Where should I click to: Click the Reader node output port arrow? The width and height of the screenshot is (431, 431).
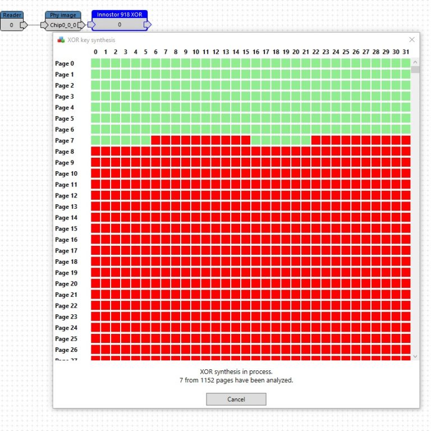coord(23,25)
